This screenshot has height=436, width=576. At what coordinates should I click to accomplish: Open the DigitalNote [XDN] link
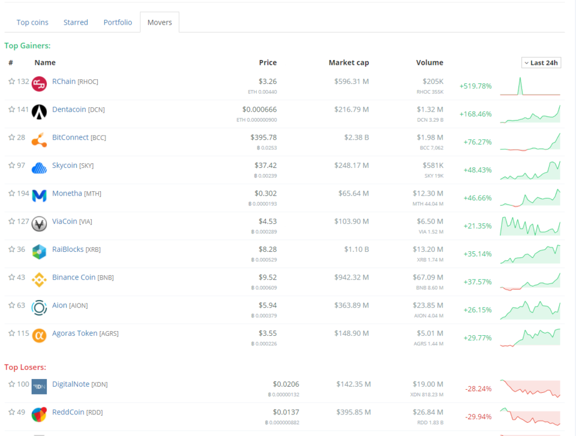coord(80,384)
